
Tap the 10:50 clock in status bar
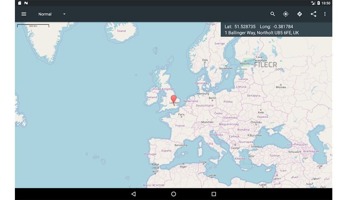326,3
